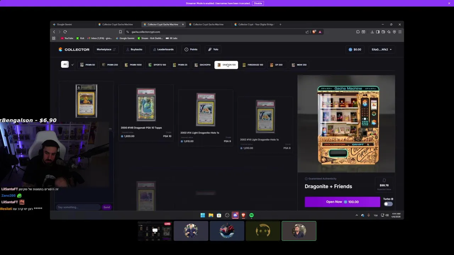Click the $0.00 balance button
Viewport: 454px width, 255px height.
(355, 50)
